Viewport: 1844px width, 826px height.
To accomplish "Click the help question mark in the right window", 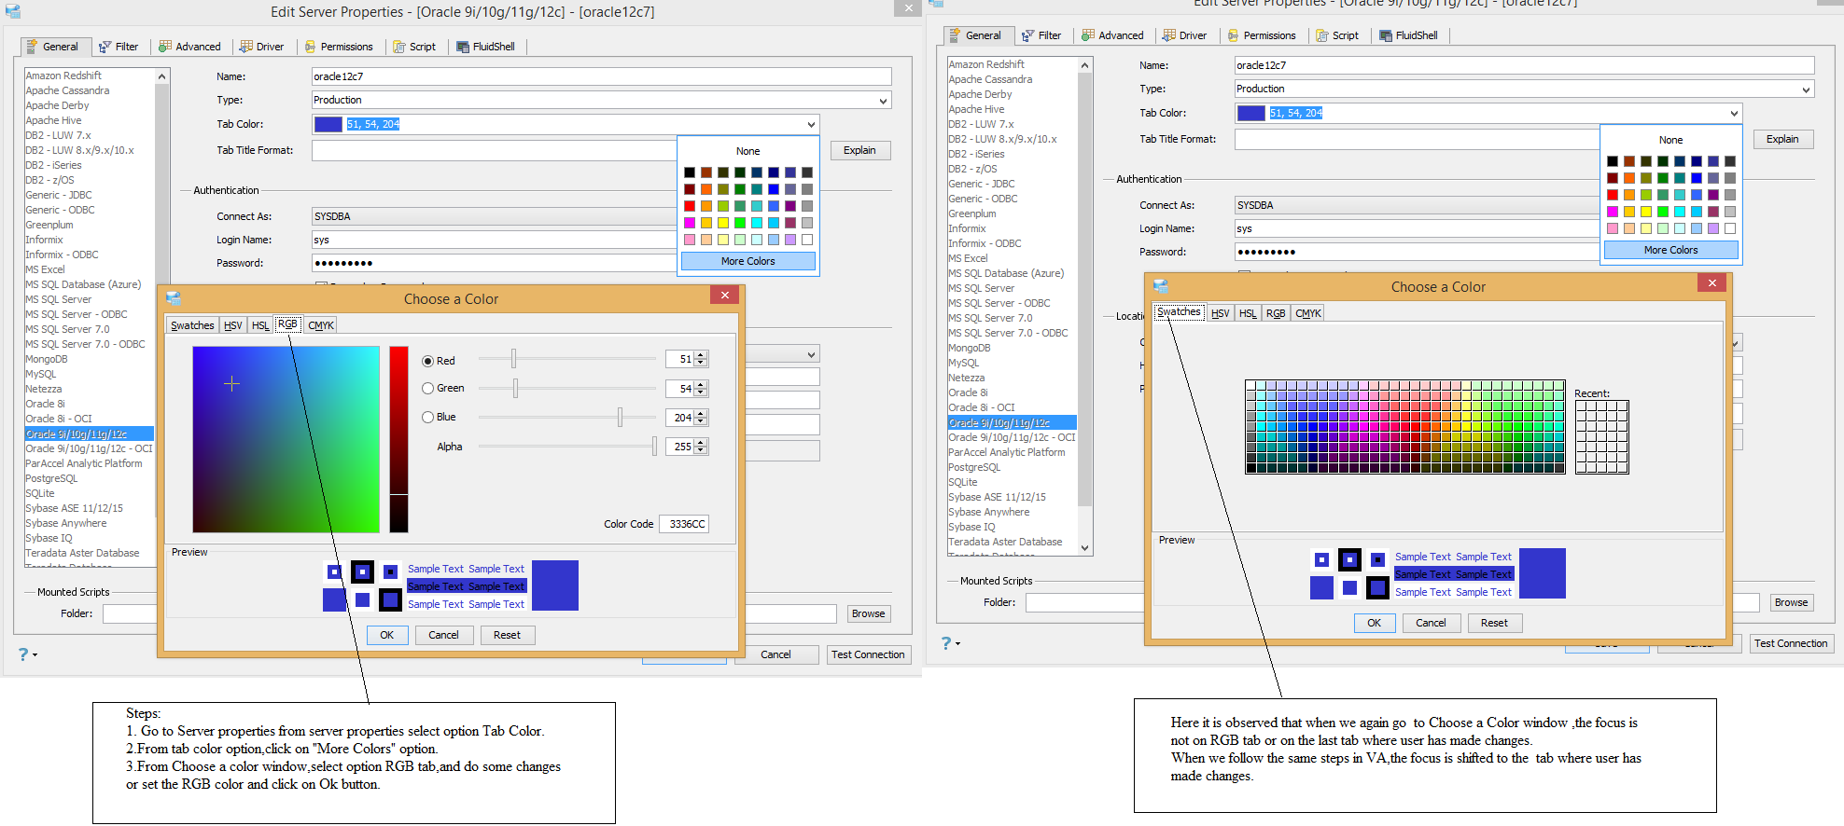I will tap(946, 643).
